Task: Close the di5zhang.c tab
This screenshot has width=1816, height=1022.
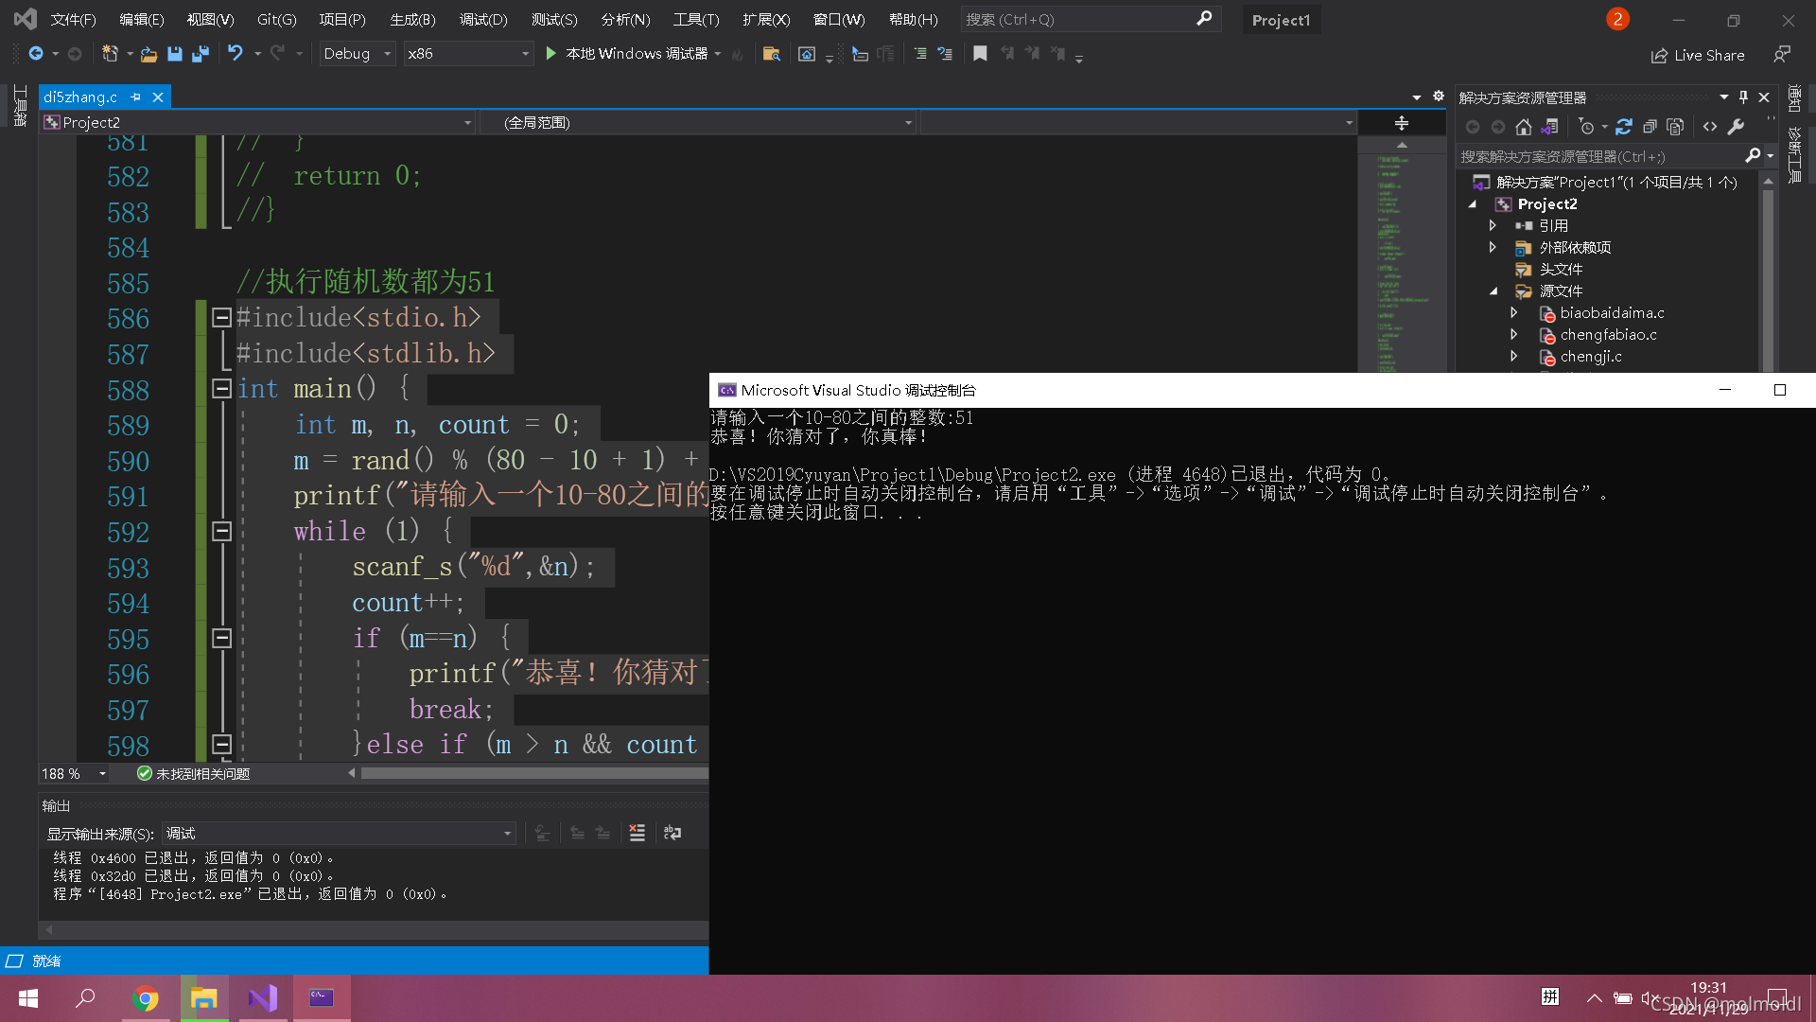Action: point(158,97)
